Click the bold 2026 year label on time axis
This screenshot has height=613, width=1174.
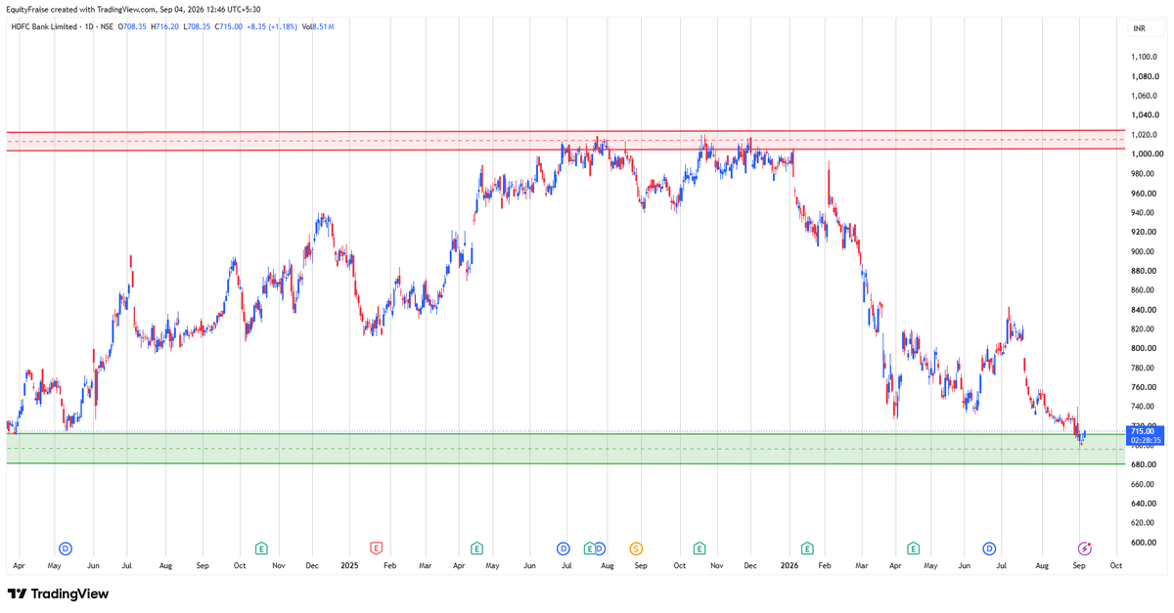[790, 566]
